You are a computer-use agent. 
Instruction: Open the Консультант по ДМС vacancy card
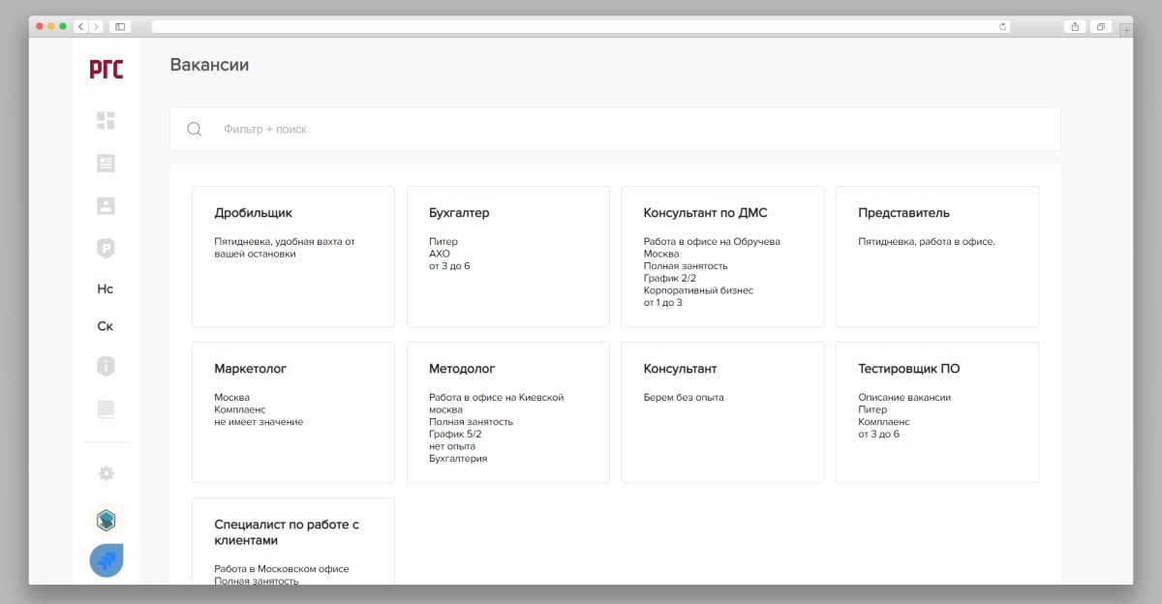coord(722,257)
